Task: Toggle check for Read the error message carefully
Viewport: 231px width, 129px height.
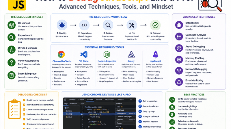Action: (x=24, y=100)
